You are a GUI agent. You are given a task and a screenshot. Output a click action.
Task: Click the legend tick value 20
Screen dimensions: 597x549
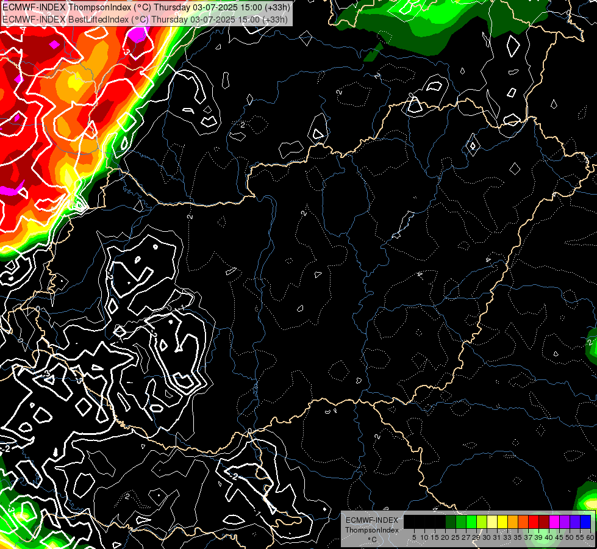(x=445, y=537)
